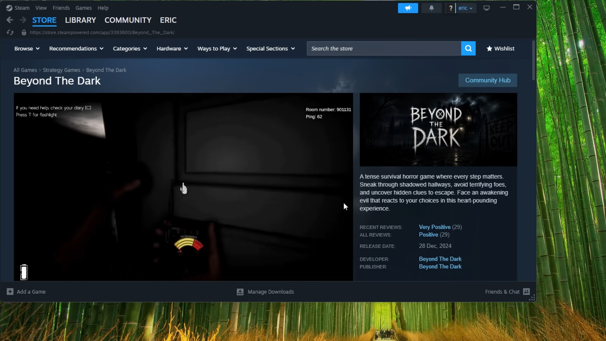
Task: Switch to the STORE tab
Action: [x=44, y=20]
